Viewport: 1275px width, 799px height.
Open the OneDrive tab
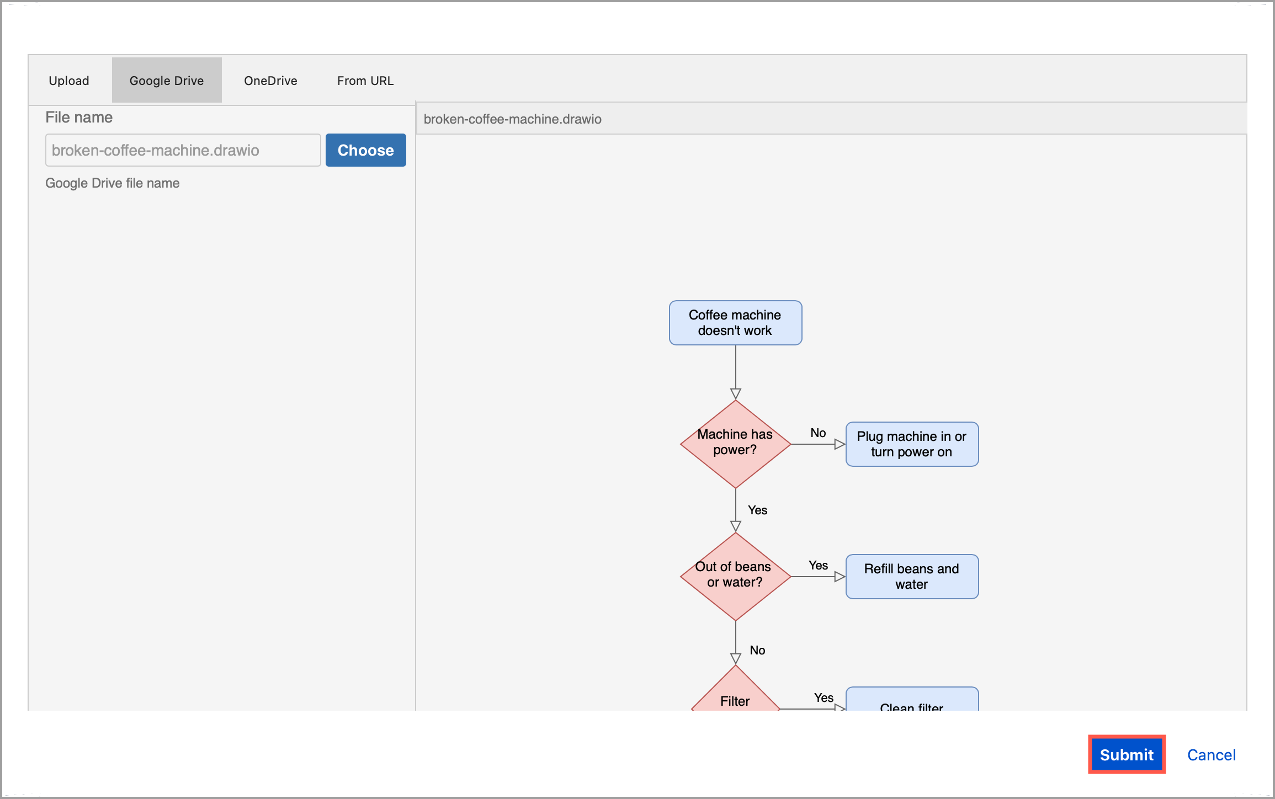click(270, 80)
